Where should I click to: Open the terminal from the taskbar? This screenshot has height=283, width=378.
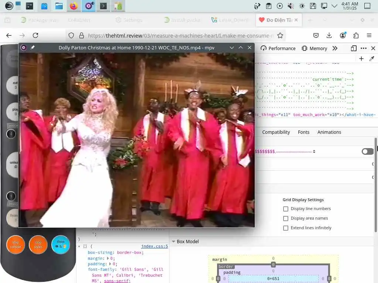(103, 6)
